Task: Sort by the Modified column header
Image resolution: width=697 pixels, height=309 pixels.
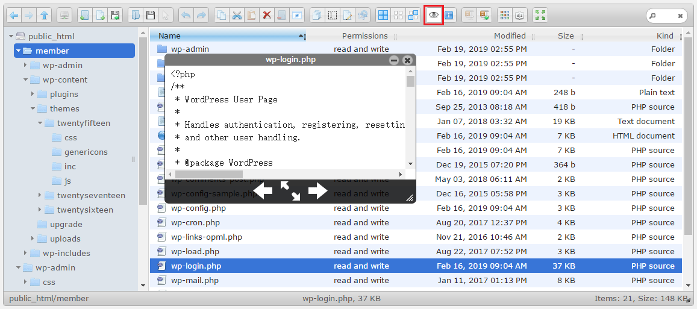Action: (510, 36)
